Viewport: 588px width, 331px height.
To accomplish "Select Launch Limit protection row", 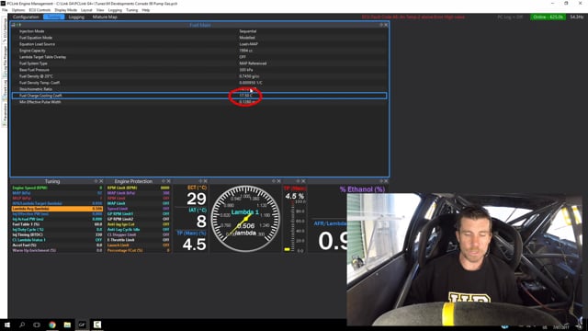I will point(138,245).
